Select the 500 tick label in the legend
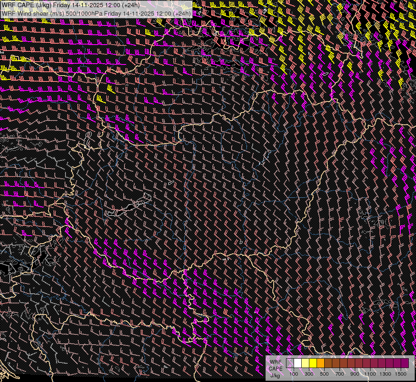The height and width of the screenshot is (382, 416). (324, 374)
